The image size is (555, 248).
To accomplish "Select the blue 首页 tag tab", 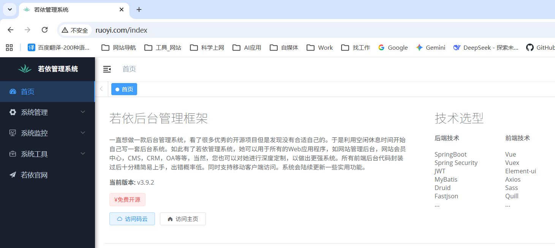I will (x=124, y=89).
